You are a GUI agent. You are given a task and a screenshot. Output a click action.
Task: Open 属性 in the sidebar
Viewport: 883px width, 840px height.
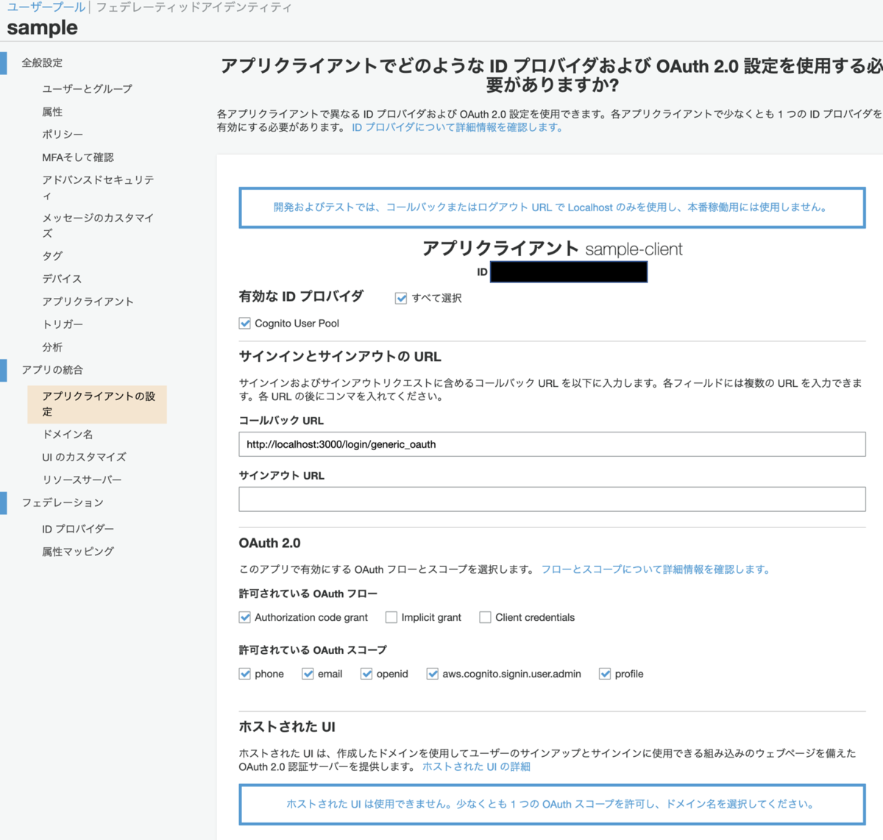click(52, 112)
